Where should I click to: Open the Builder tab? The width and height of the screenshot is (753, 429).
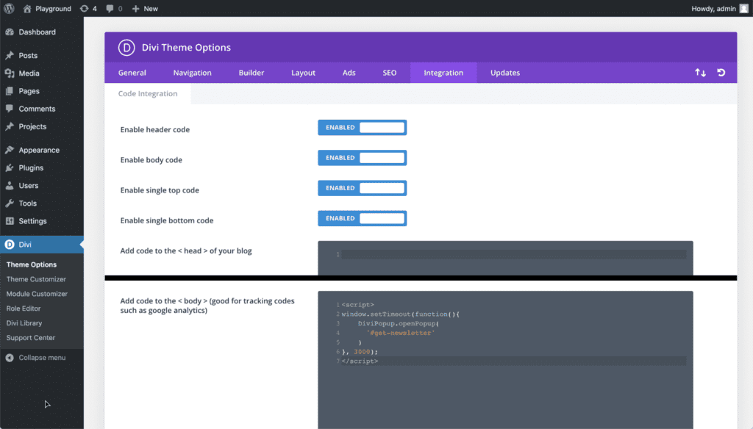(251, 73)
